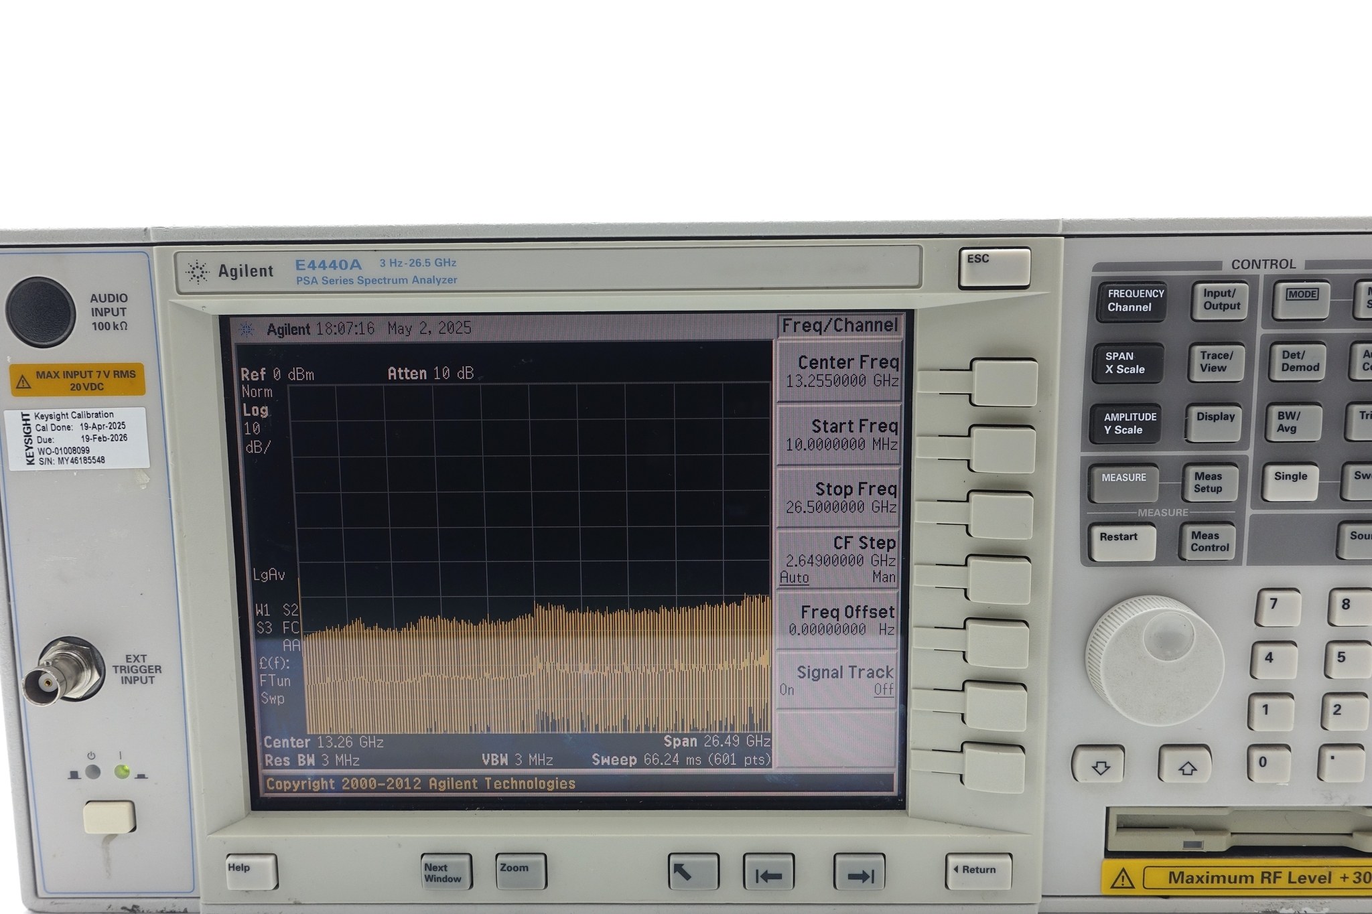The height and width of the screenshot is (914, 1372).
Task: Click the EXT TRIGGER INPUT connector
Action: [62, 672]
